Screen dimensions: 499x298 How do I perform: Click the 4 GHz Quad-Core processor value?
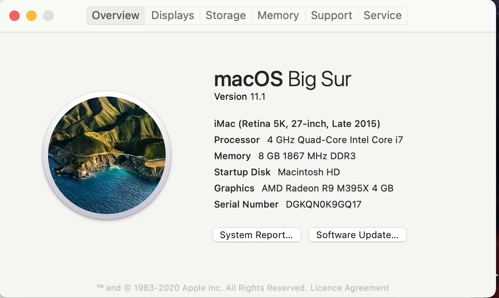pyautogui.click(x=335, y=140)
